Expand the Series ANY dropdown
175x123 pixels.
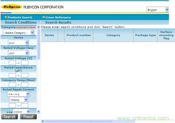click(x=19, y=43)
